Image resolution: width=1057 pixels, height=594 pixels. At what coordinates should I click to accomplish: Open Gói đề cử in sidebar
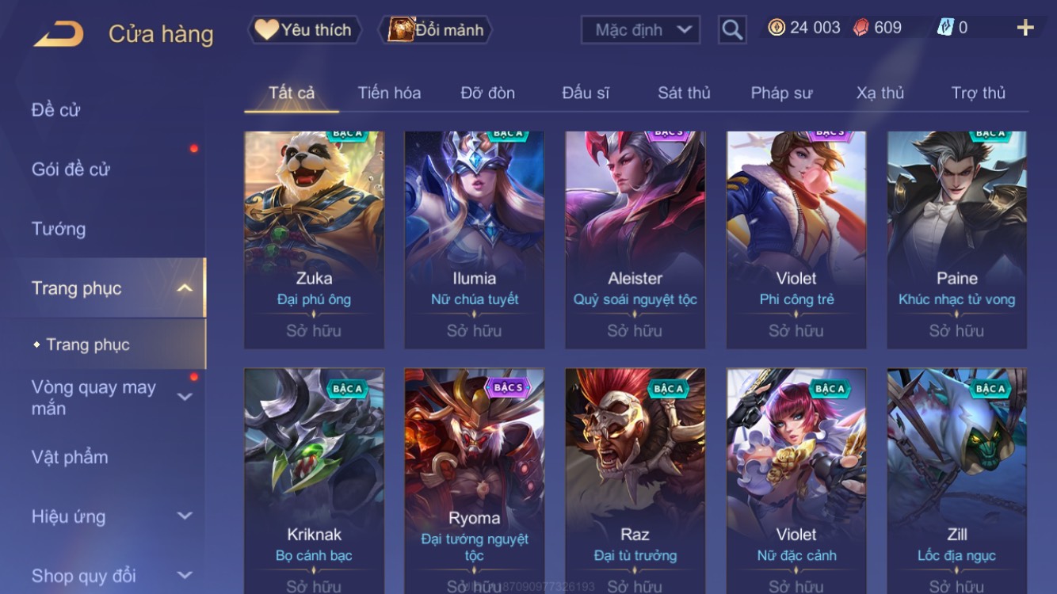[x=71, y=169]
